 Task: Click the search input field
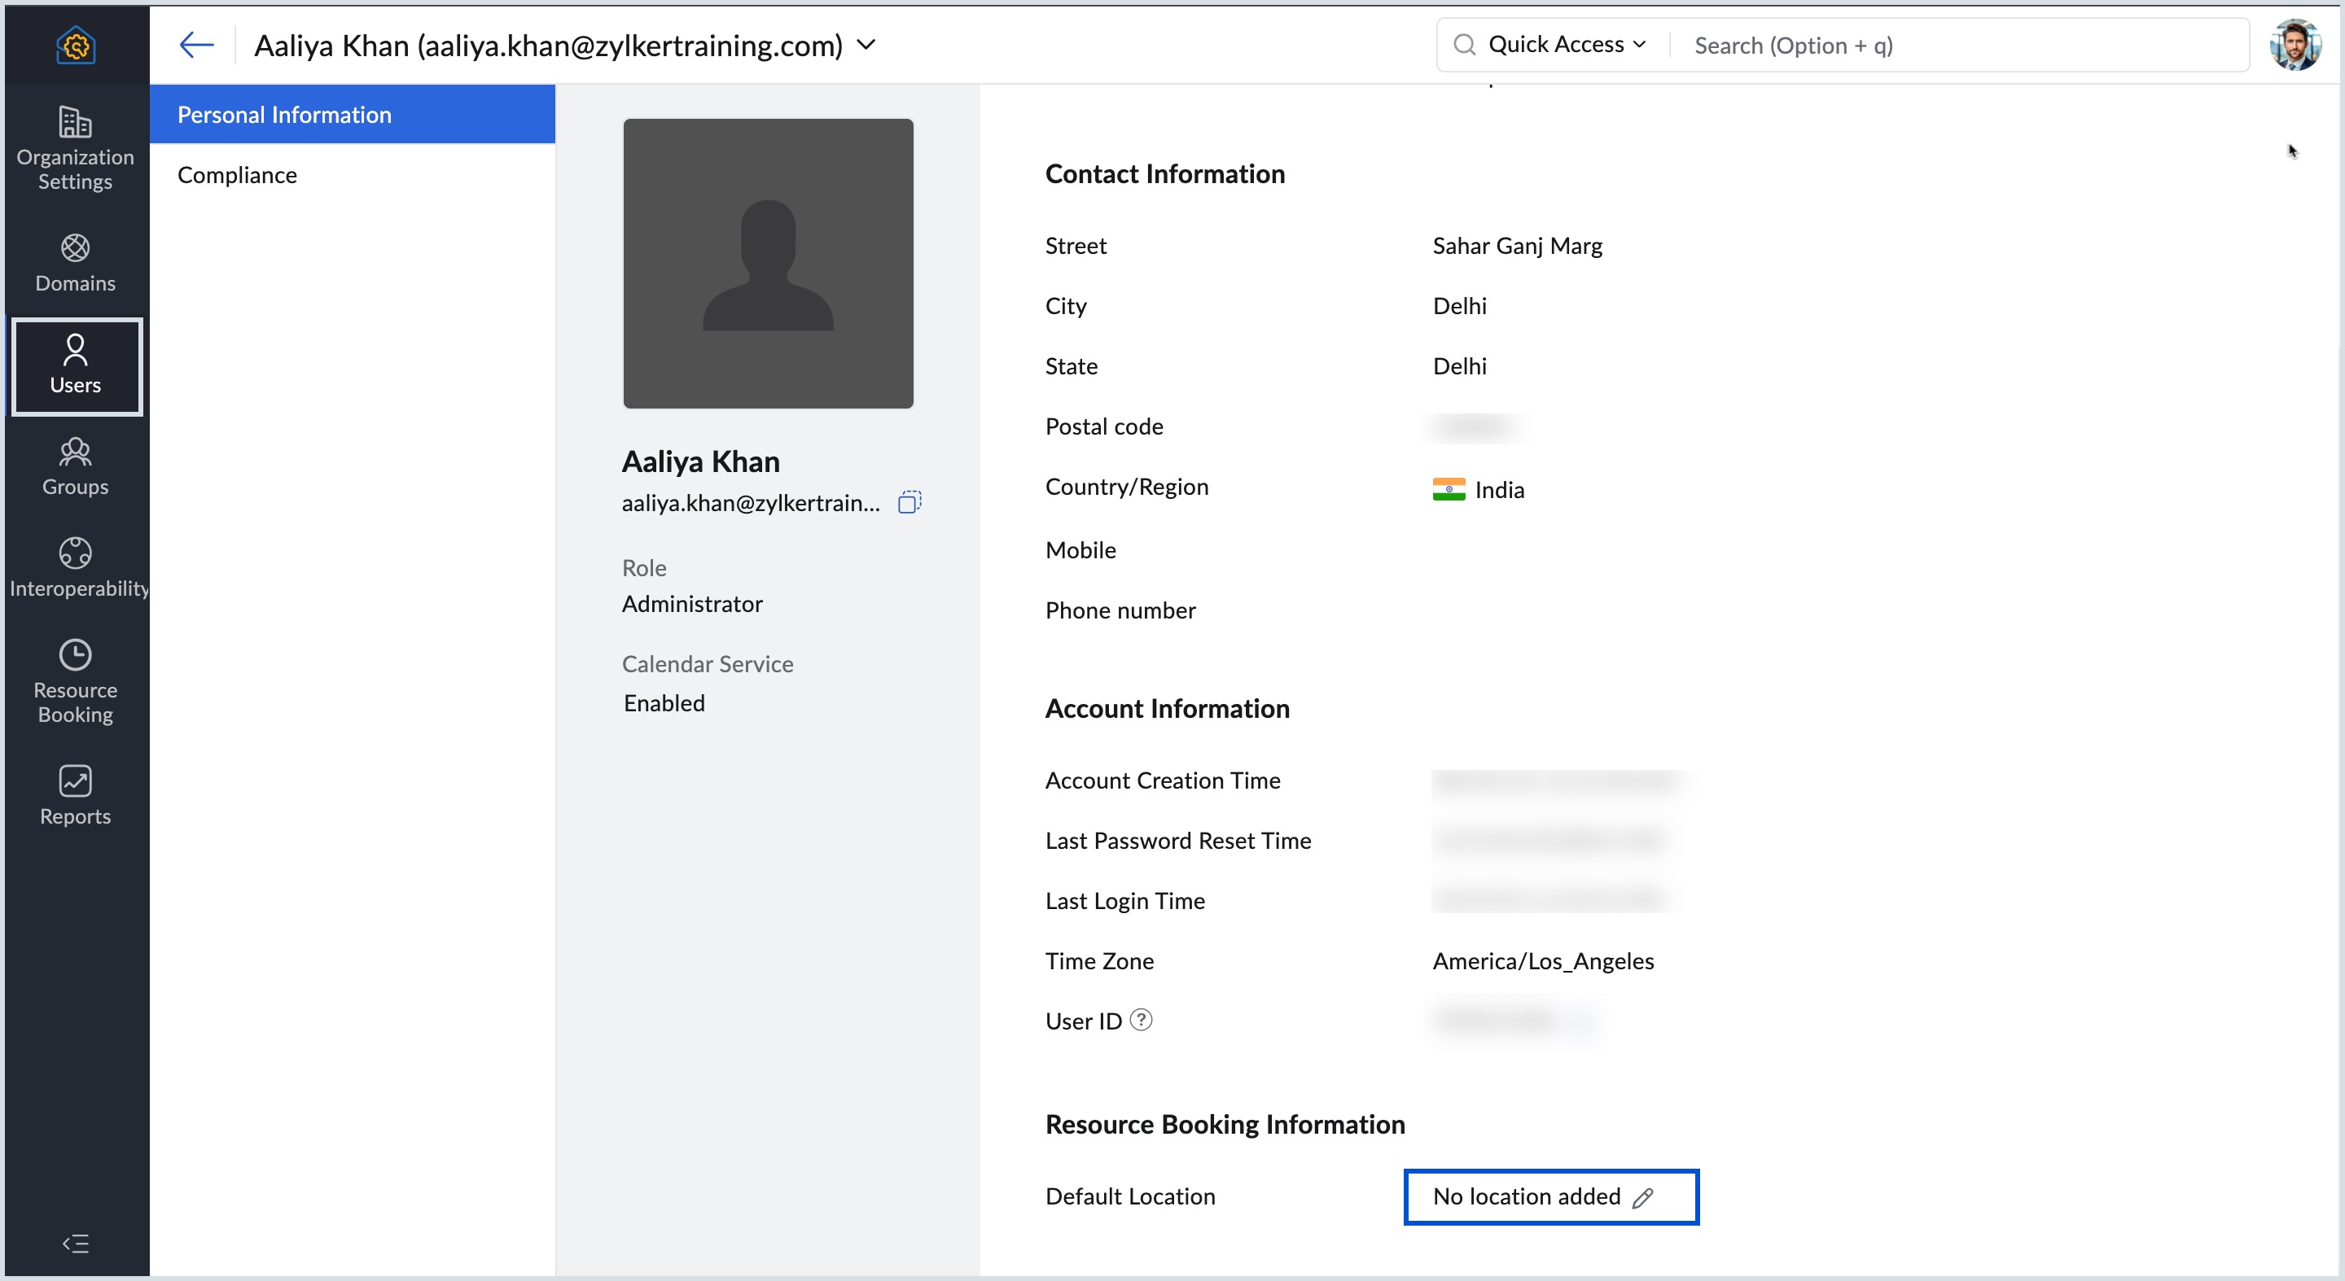click(x=1957, y=46)
